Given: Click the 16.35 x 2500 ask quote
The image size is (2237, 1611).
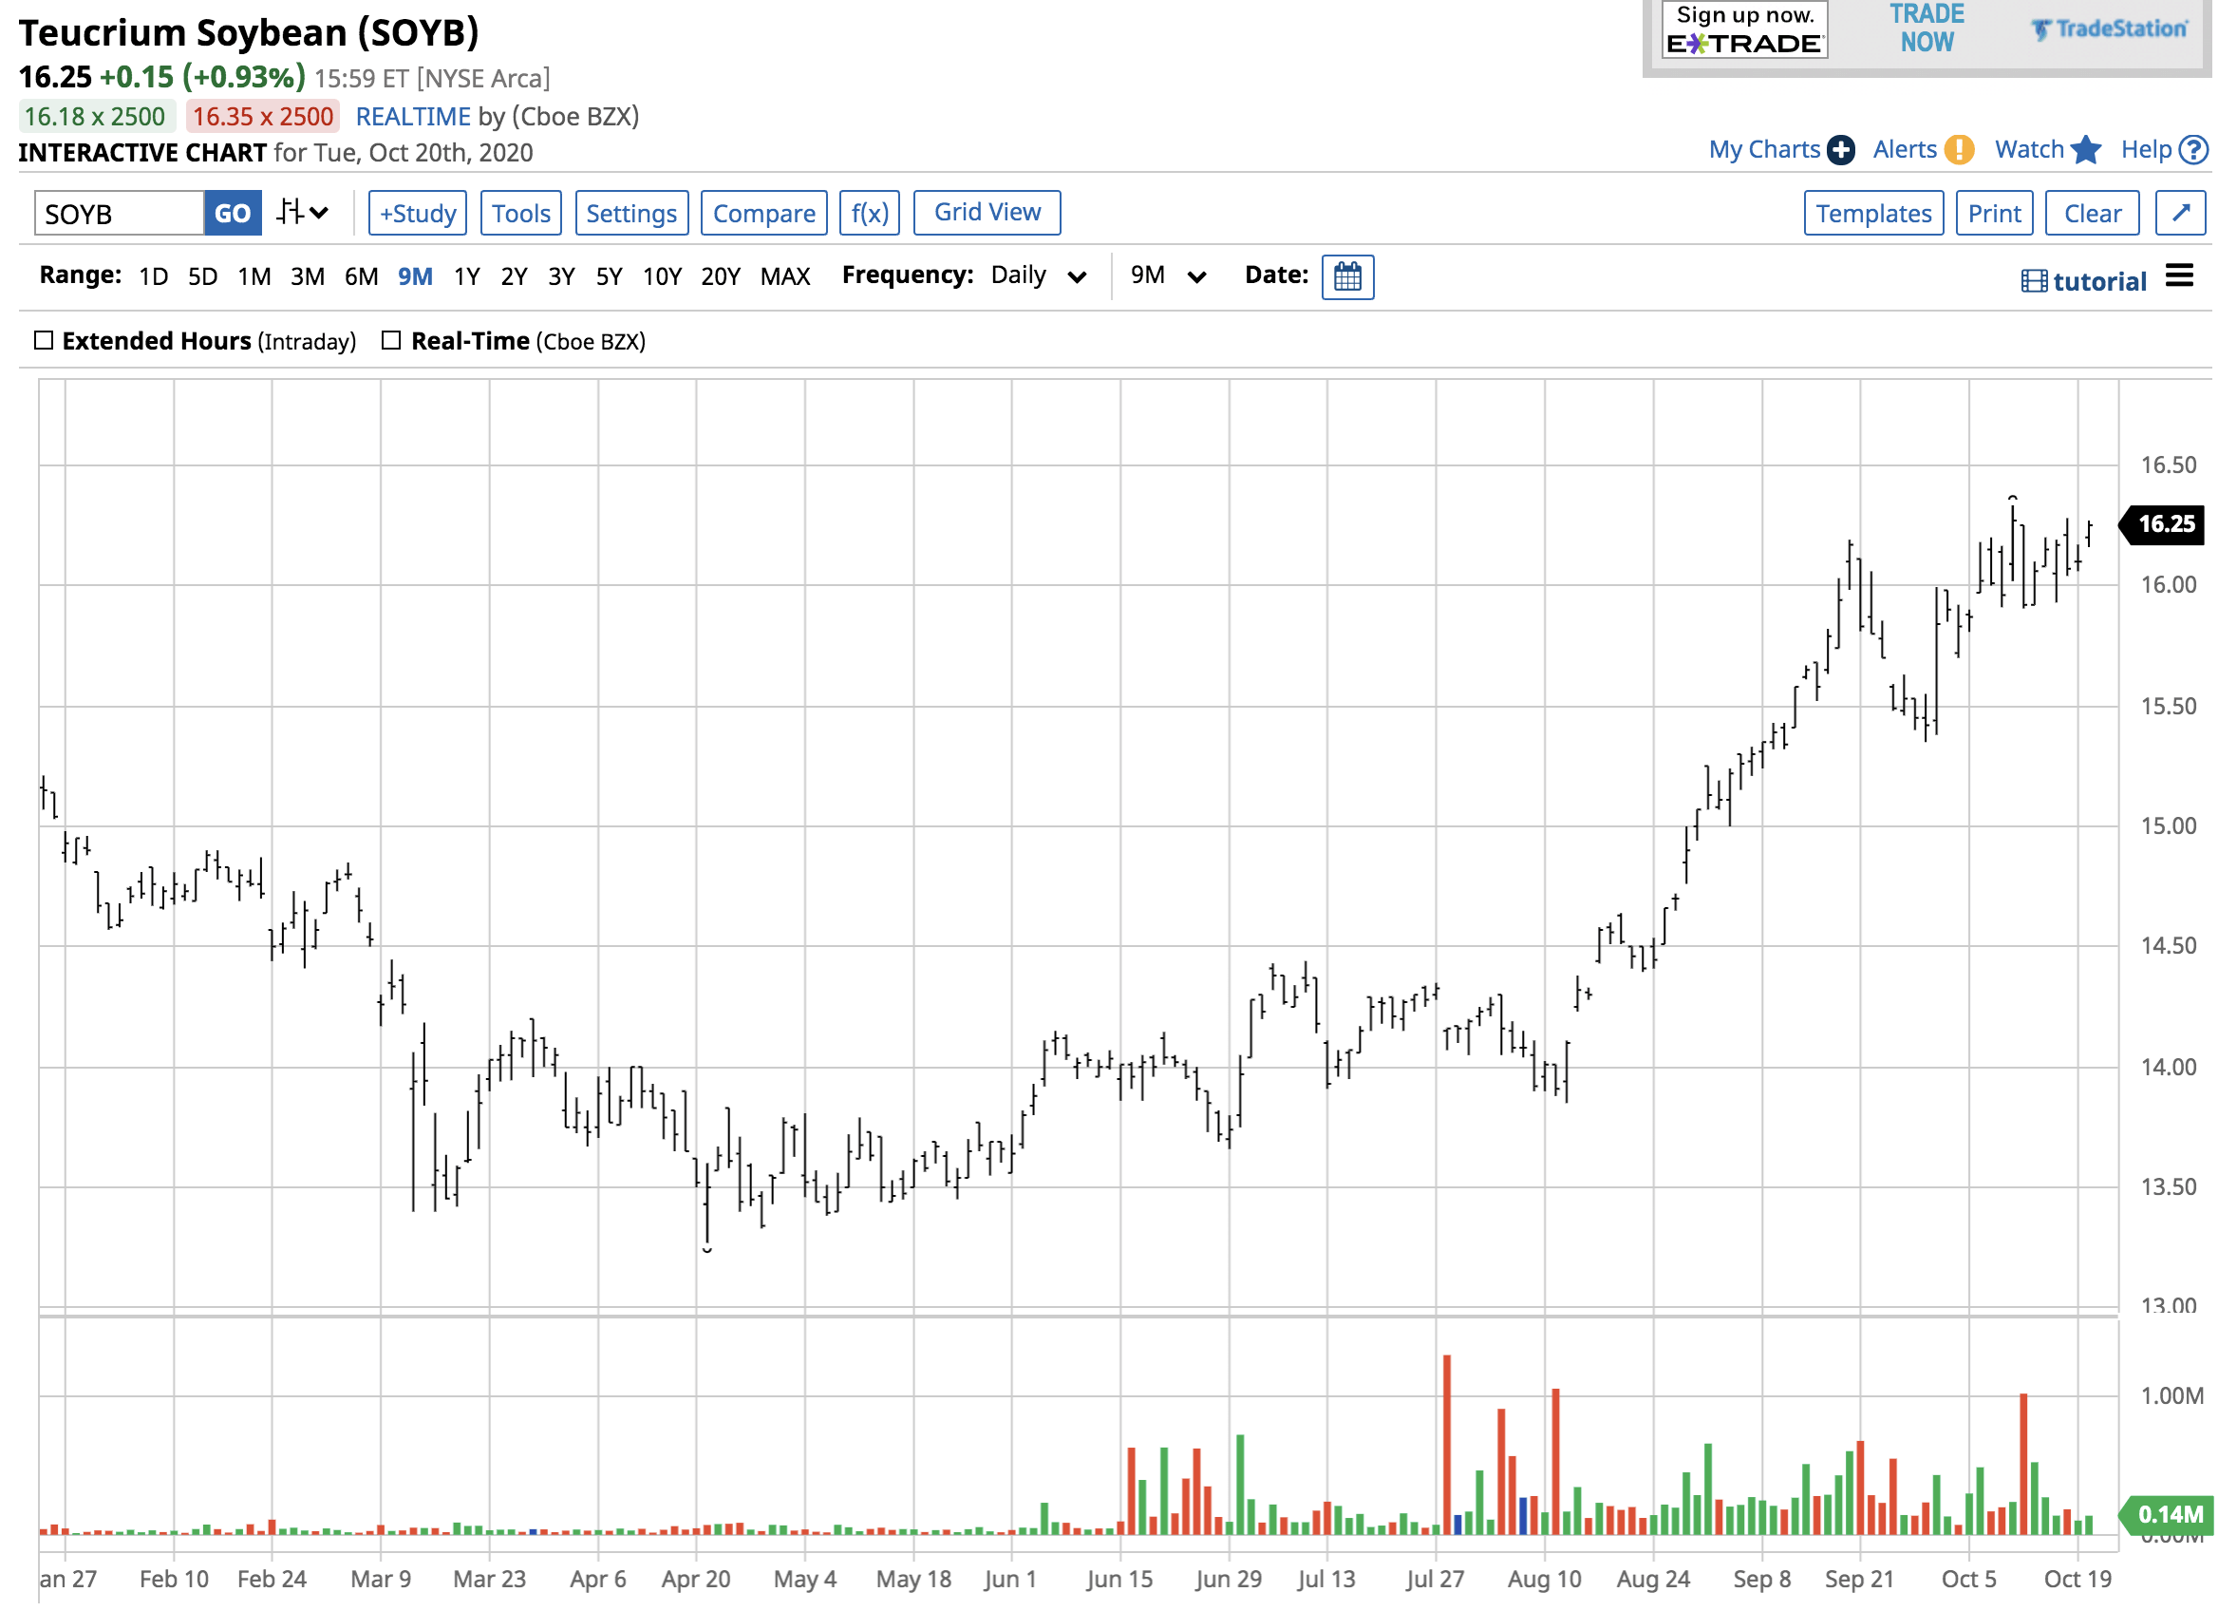Looking at the screenshot, I should [263, 117].
